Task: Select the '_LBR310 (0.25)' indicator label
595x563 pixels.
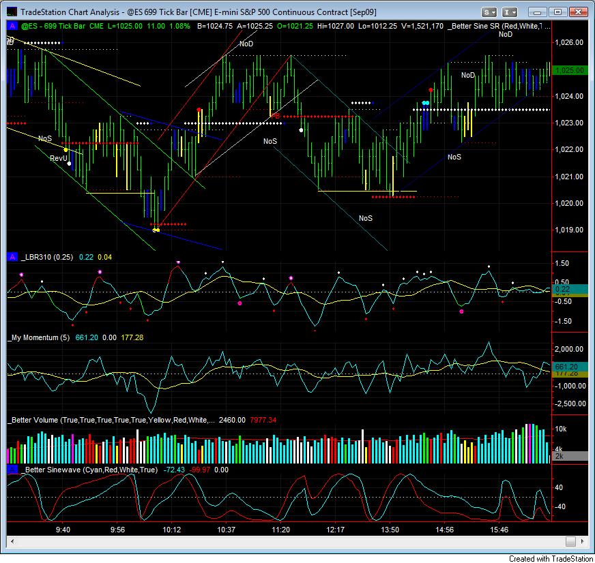Action: (x=47, y=257)
